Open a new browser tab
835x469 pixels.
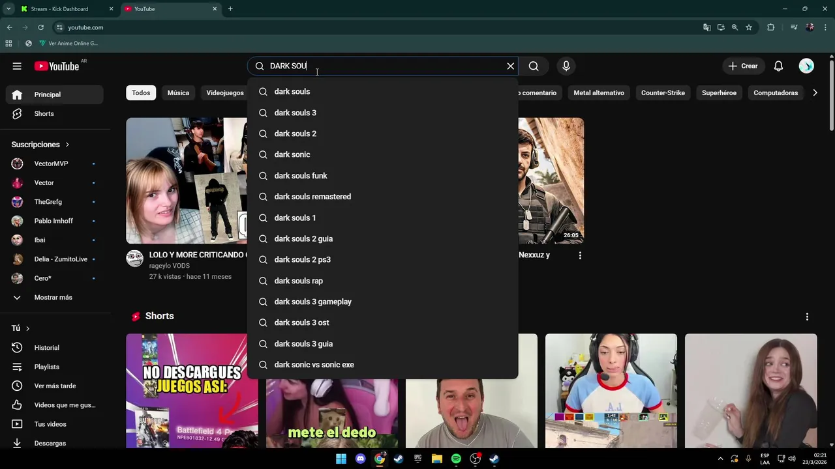(230, 9)
